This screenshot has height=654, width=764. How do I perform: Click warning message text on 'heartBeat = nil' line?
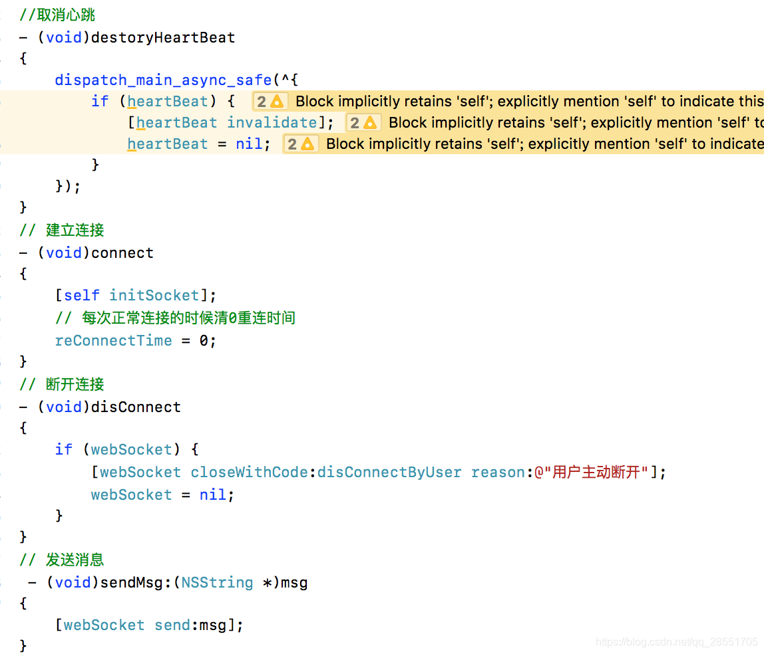tap(545, 144)
